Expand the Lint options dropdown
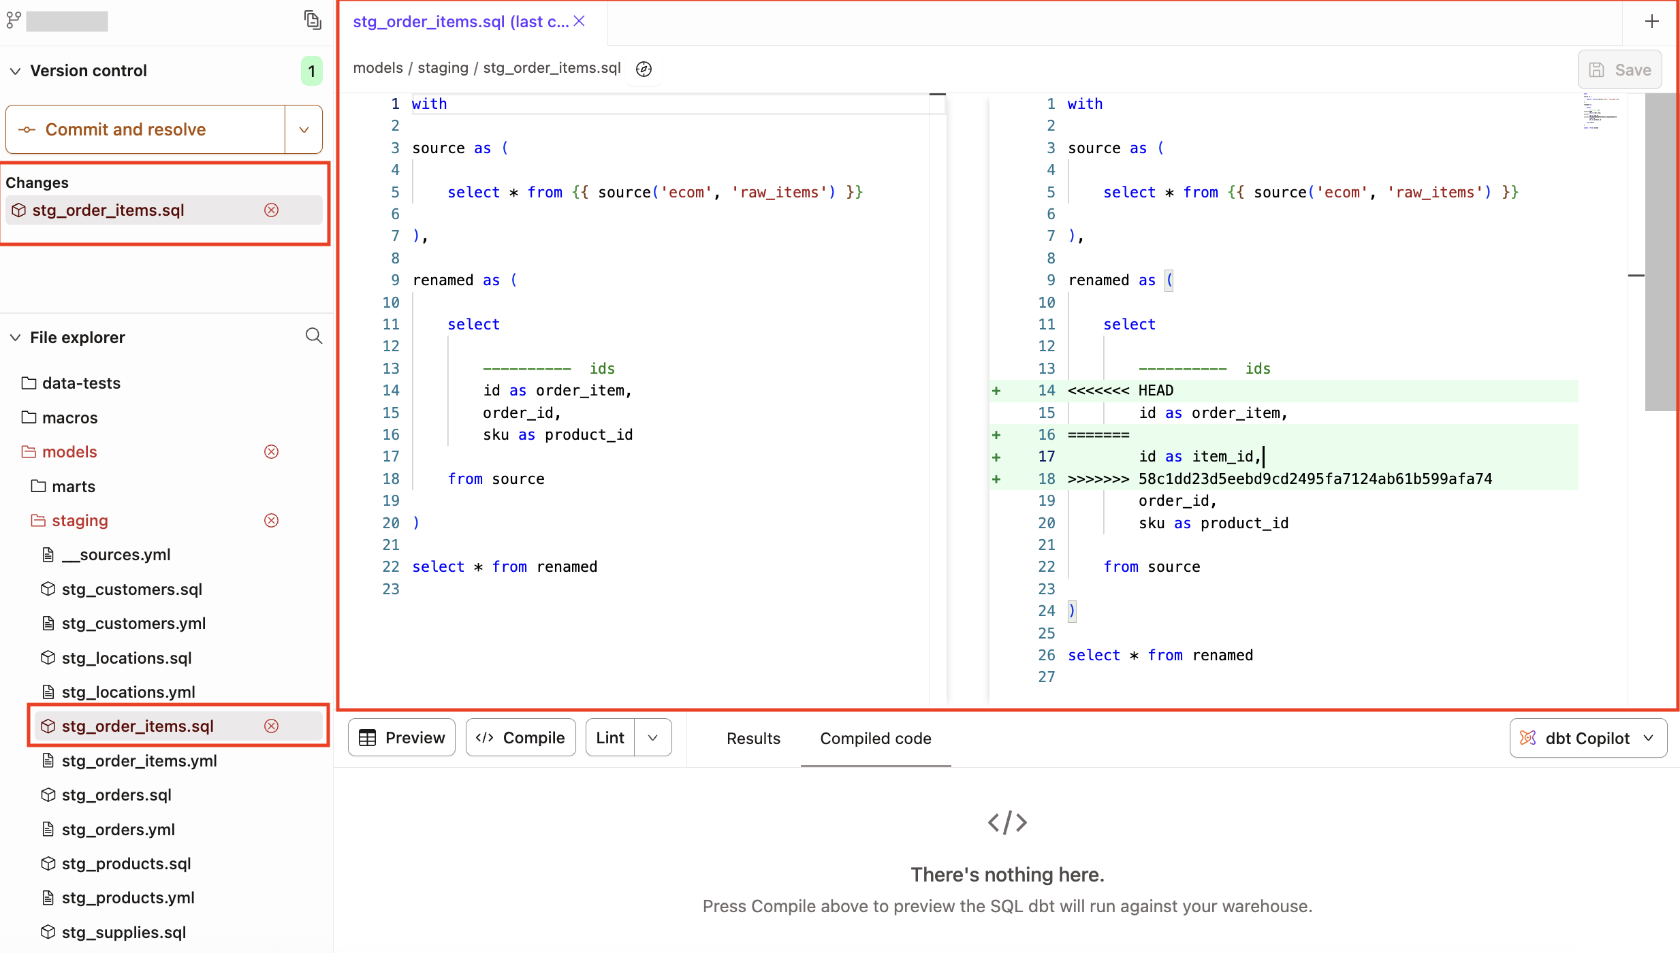This screenshot has width=1680, height=953. coord(652,737)
